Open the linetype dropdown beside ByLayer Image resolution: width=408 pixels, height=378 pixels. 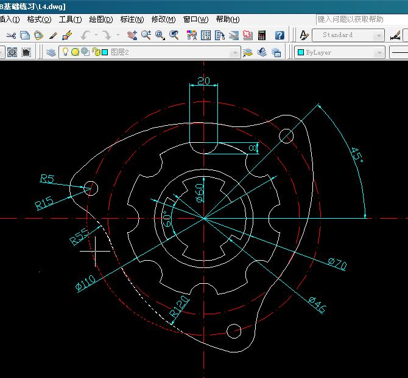[x=399, y=52]
